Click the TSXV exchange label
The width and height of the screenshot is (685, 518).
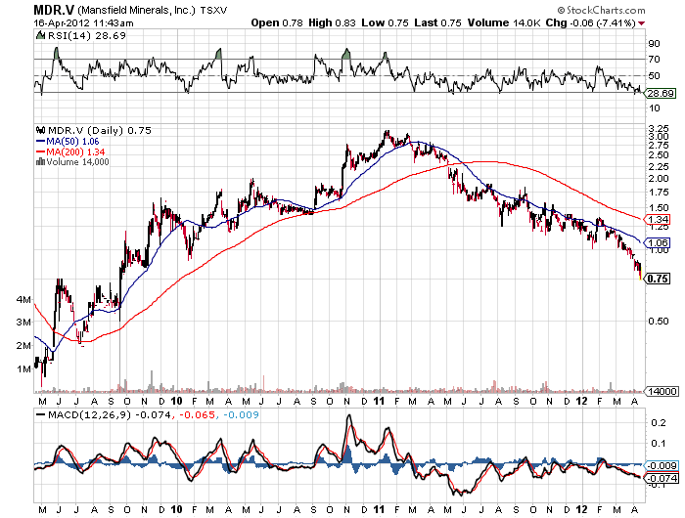click(213, 11)
